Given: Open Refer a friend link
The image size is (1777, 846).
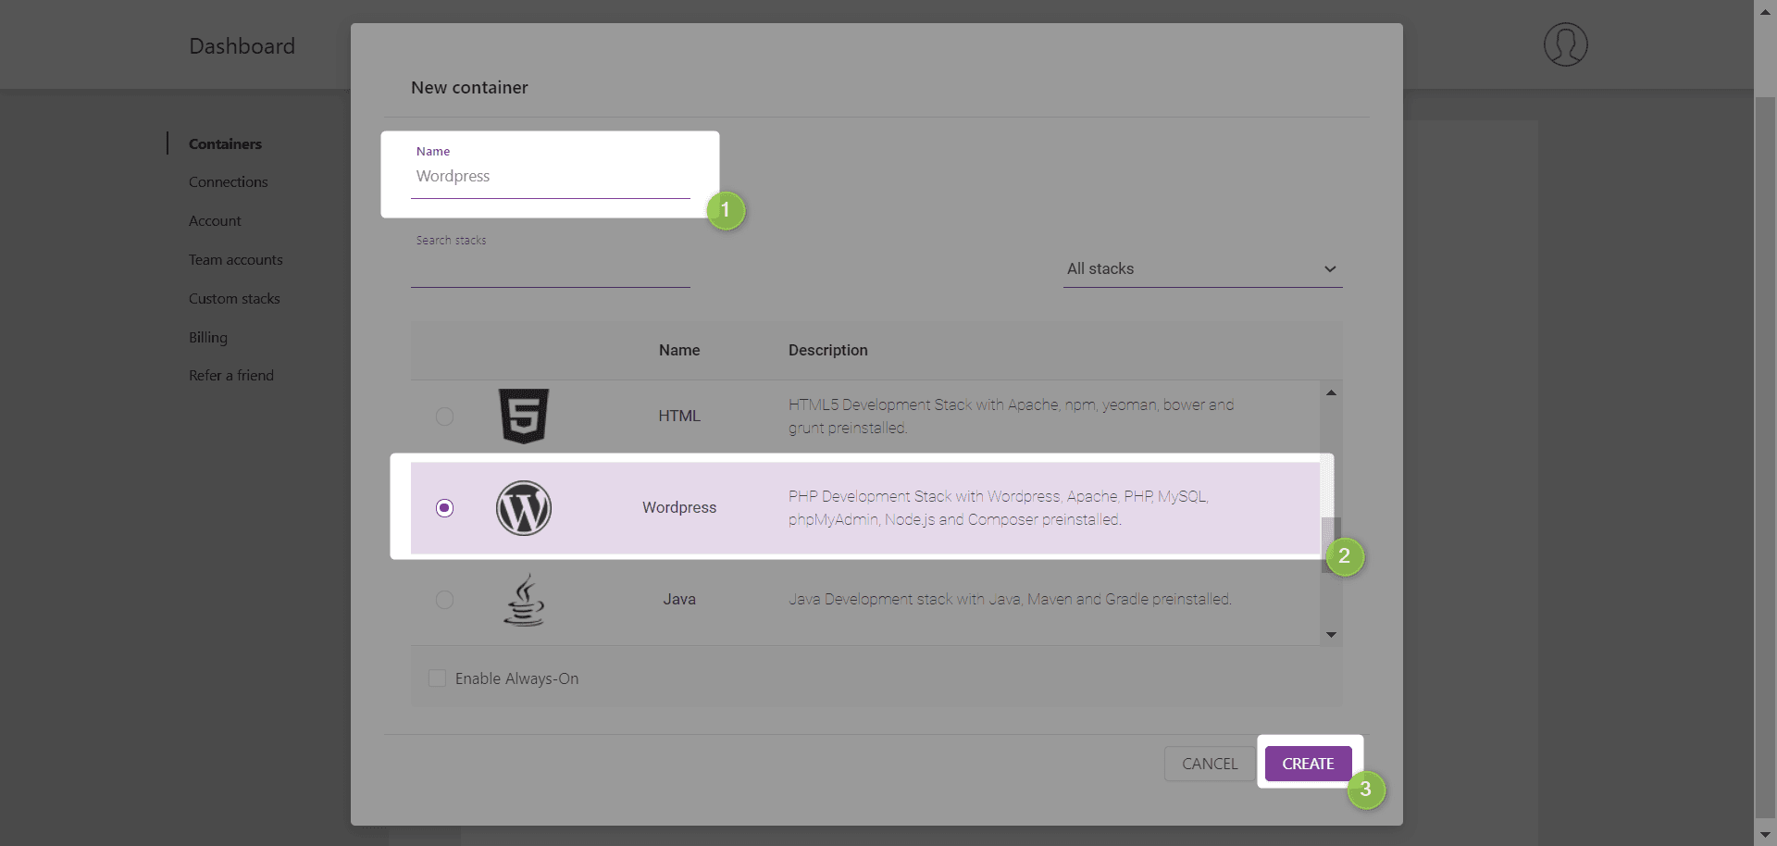Looking at the screenshot, I should tap(231, 376).
